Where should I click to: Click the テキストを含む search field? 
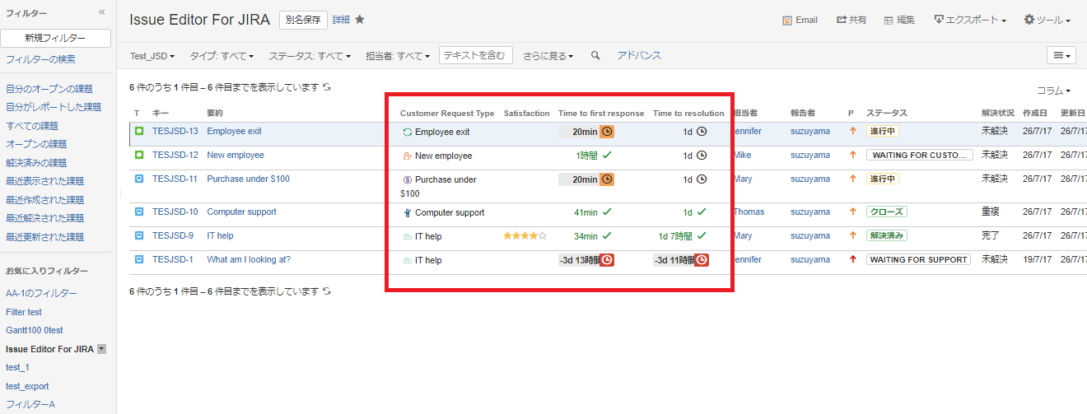(476, 55)
